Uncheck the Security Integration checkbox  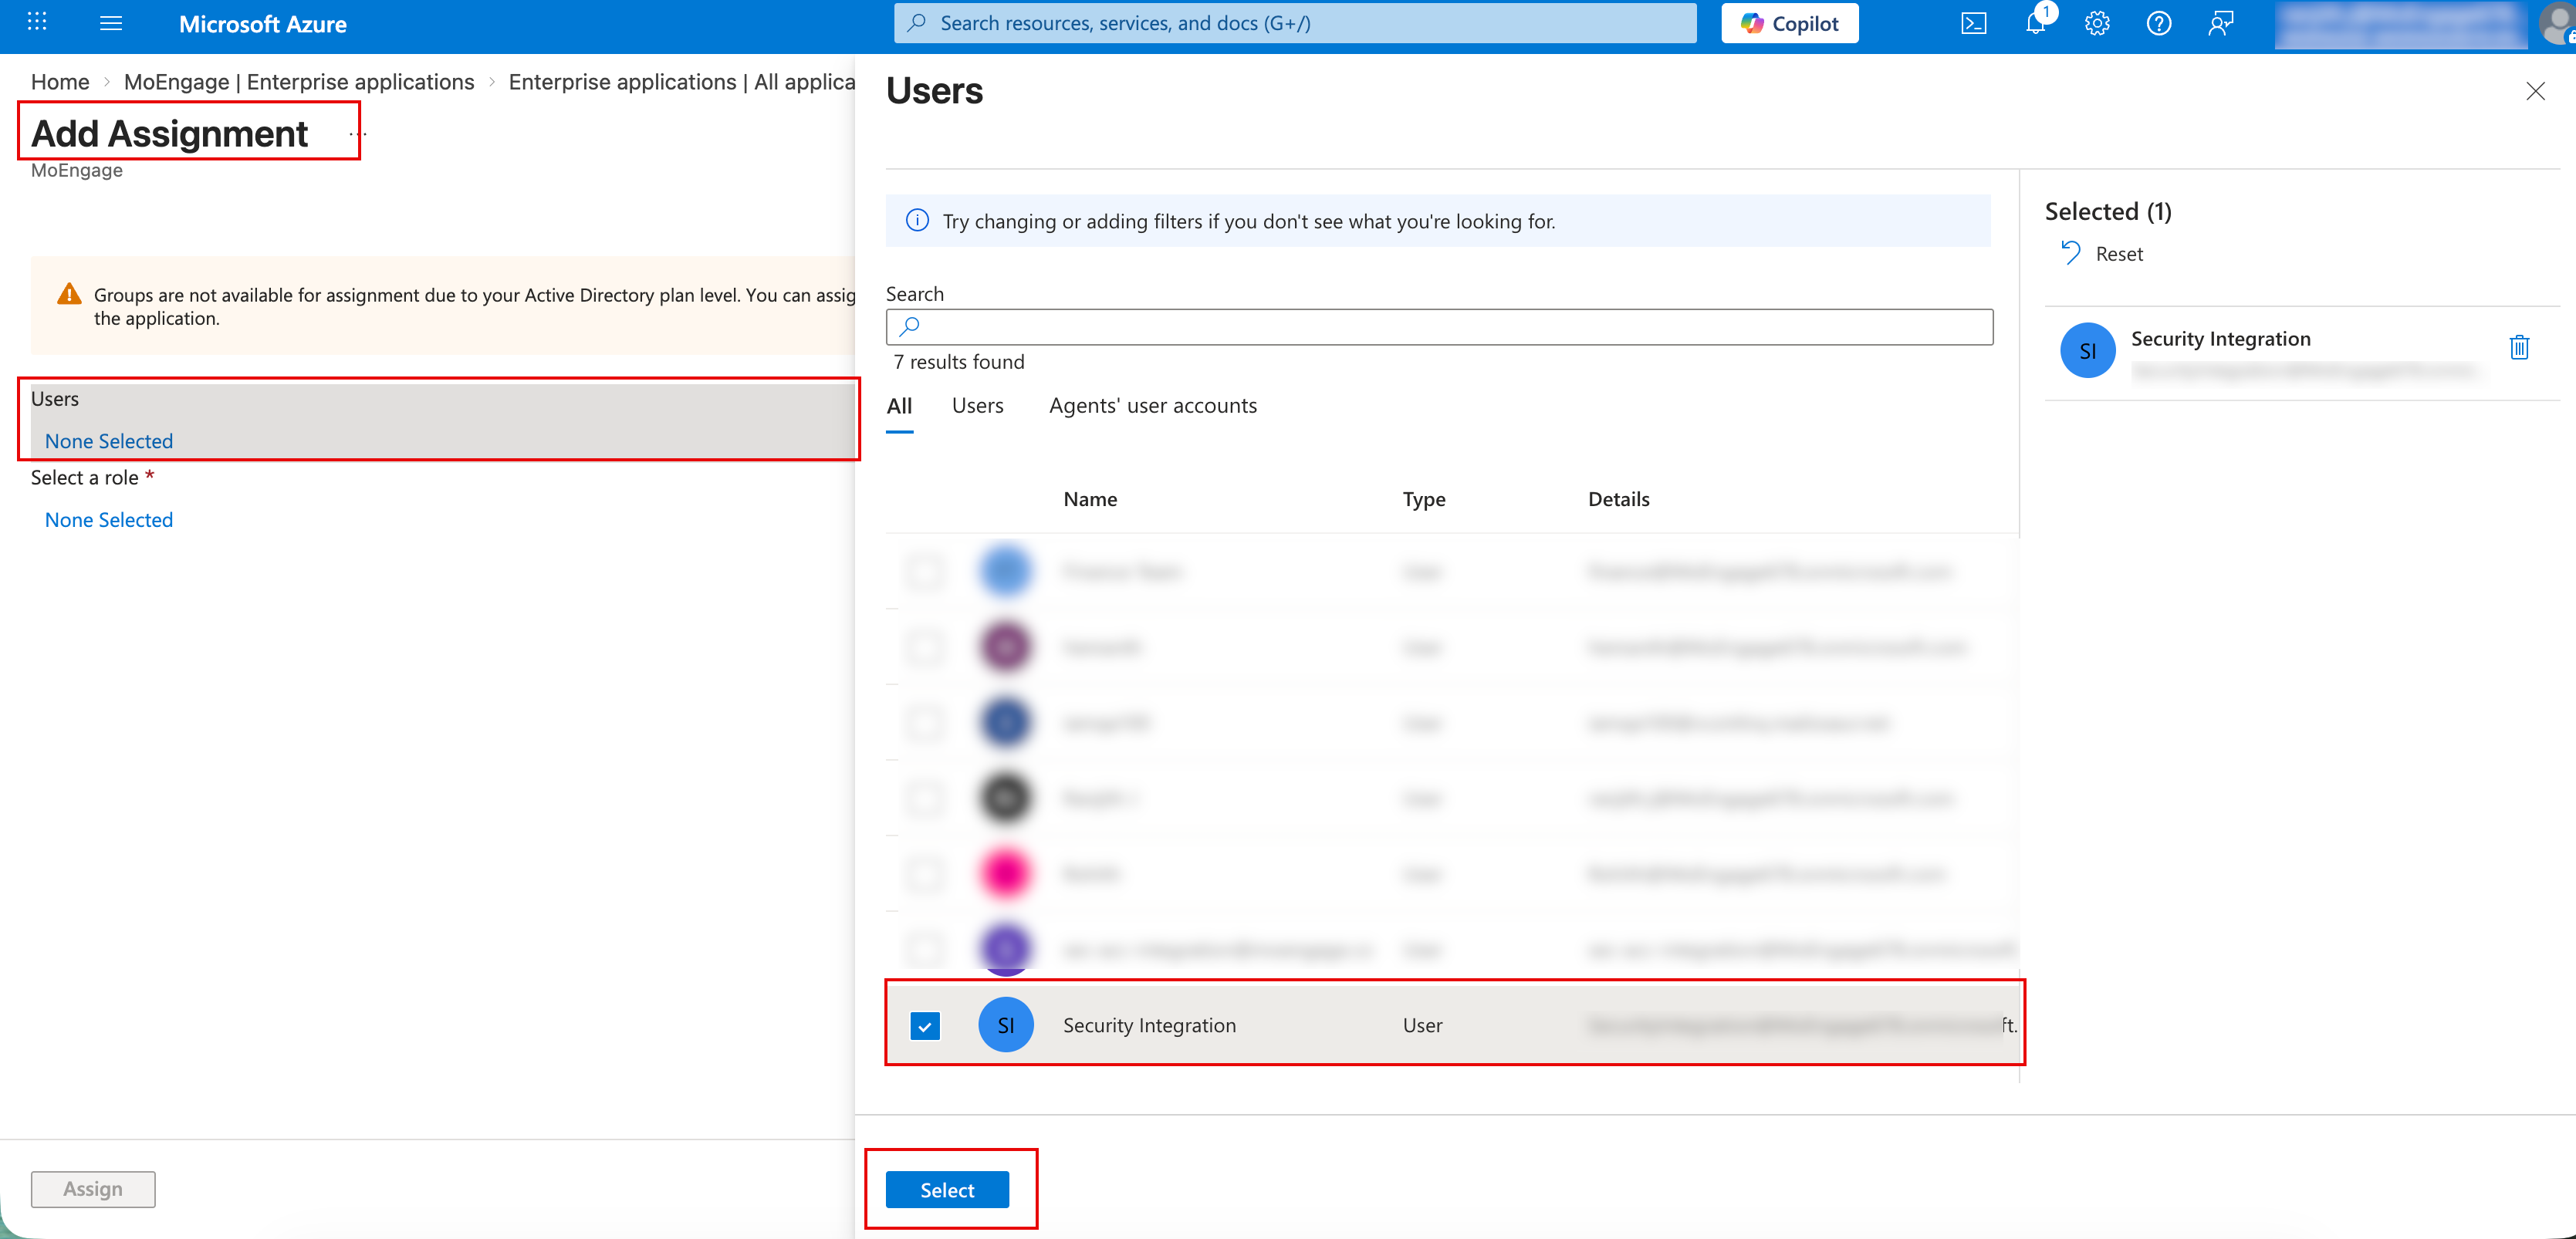point(925,1025)
